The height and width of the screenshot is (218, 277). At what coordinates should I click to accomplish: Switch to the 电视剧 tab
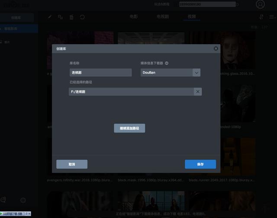pos(163,16)
